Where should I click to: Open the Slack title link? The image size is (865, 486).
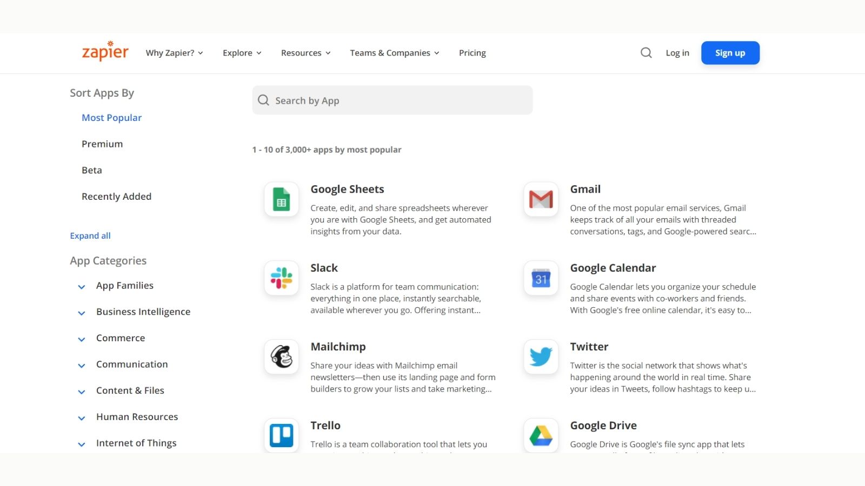tap(324, 268)
